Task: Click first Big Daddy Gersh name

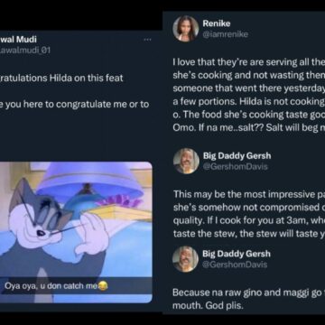Action: pos(237,155)
